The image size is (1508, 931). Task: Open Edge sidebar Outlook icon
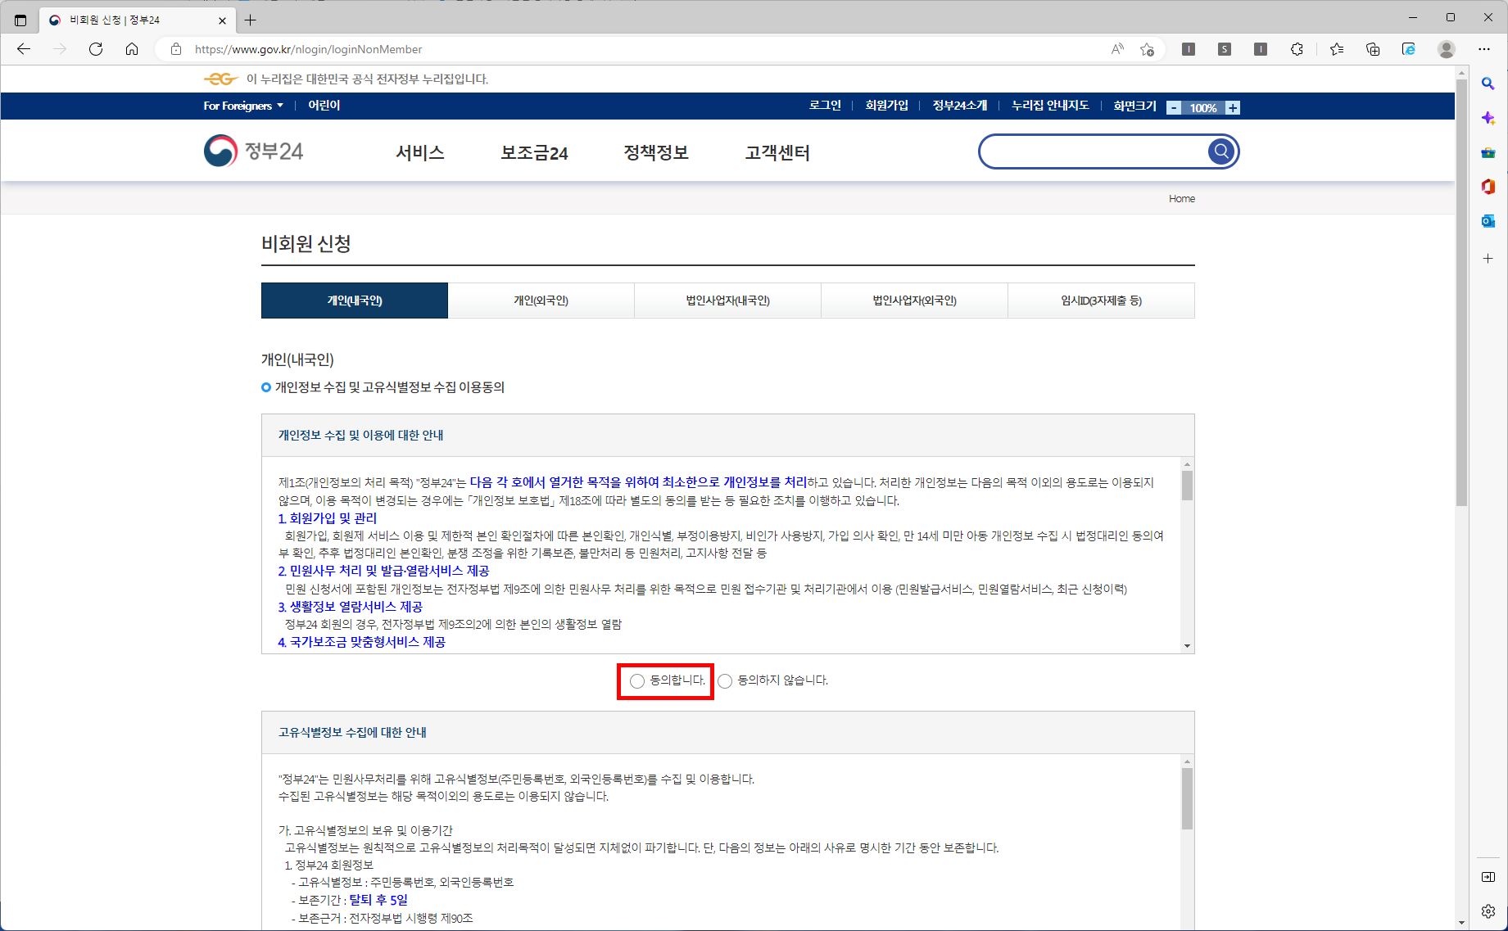[1488, 221]
